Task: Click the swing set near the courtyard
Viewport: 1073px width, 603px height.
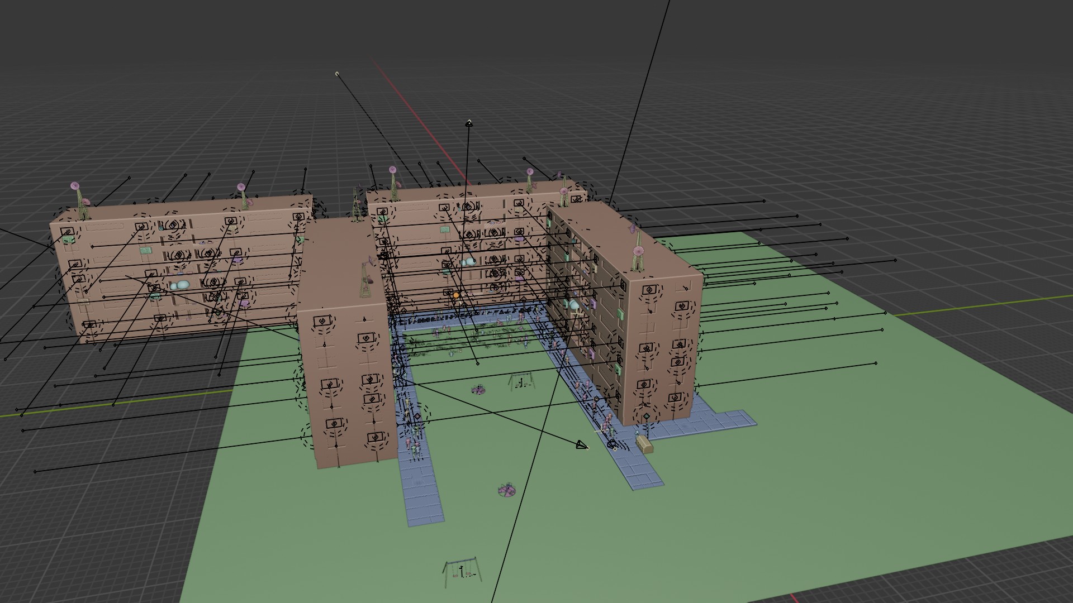Action: [520, 382]
